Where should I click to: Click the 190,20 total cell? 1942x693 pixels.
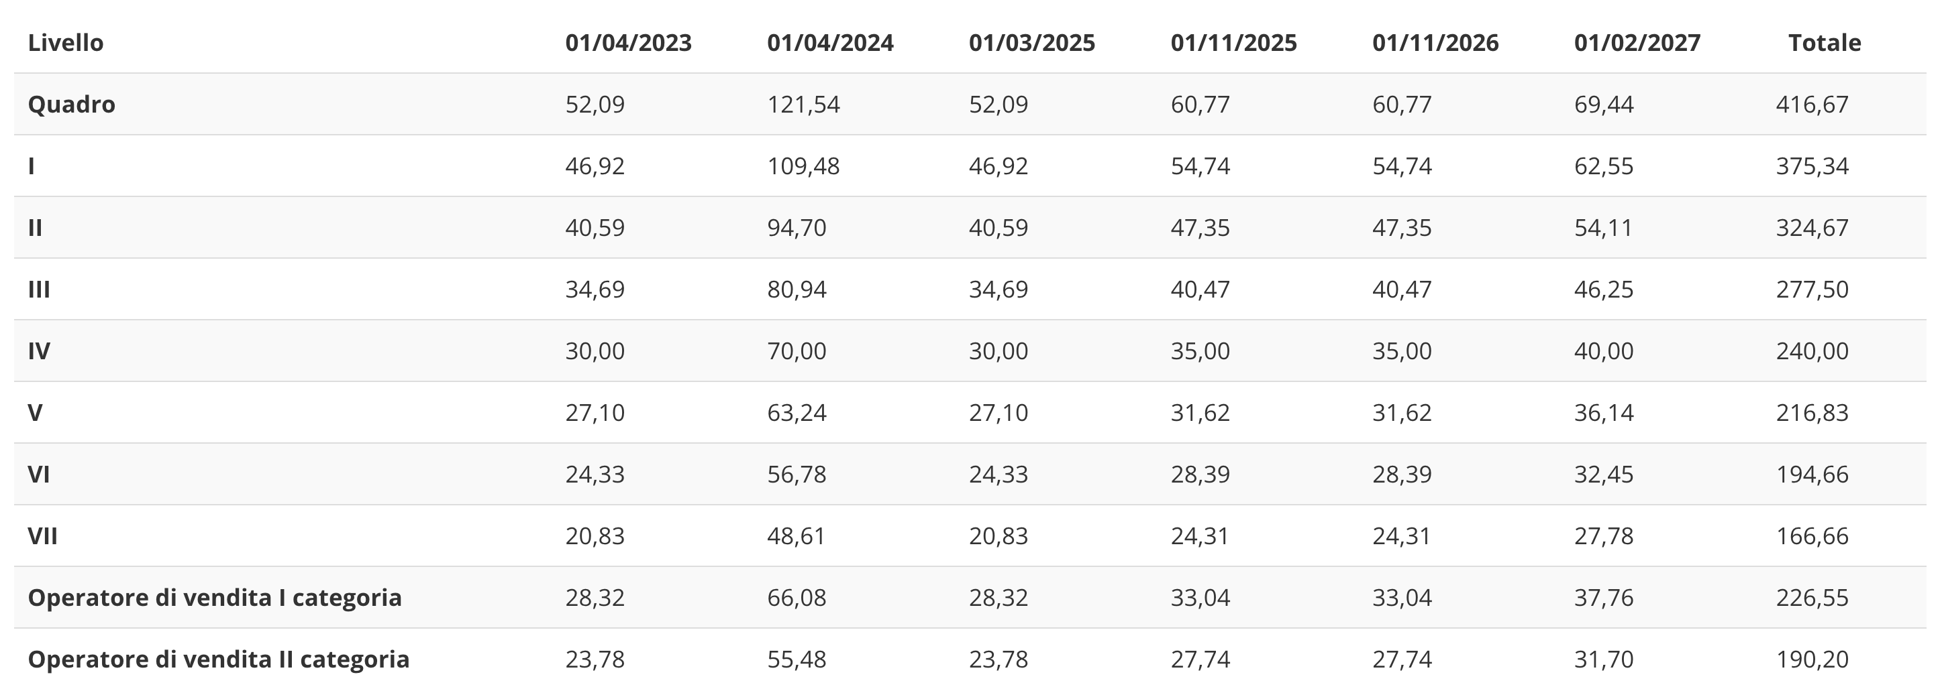pos(1812,660)
